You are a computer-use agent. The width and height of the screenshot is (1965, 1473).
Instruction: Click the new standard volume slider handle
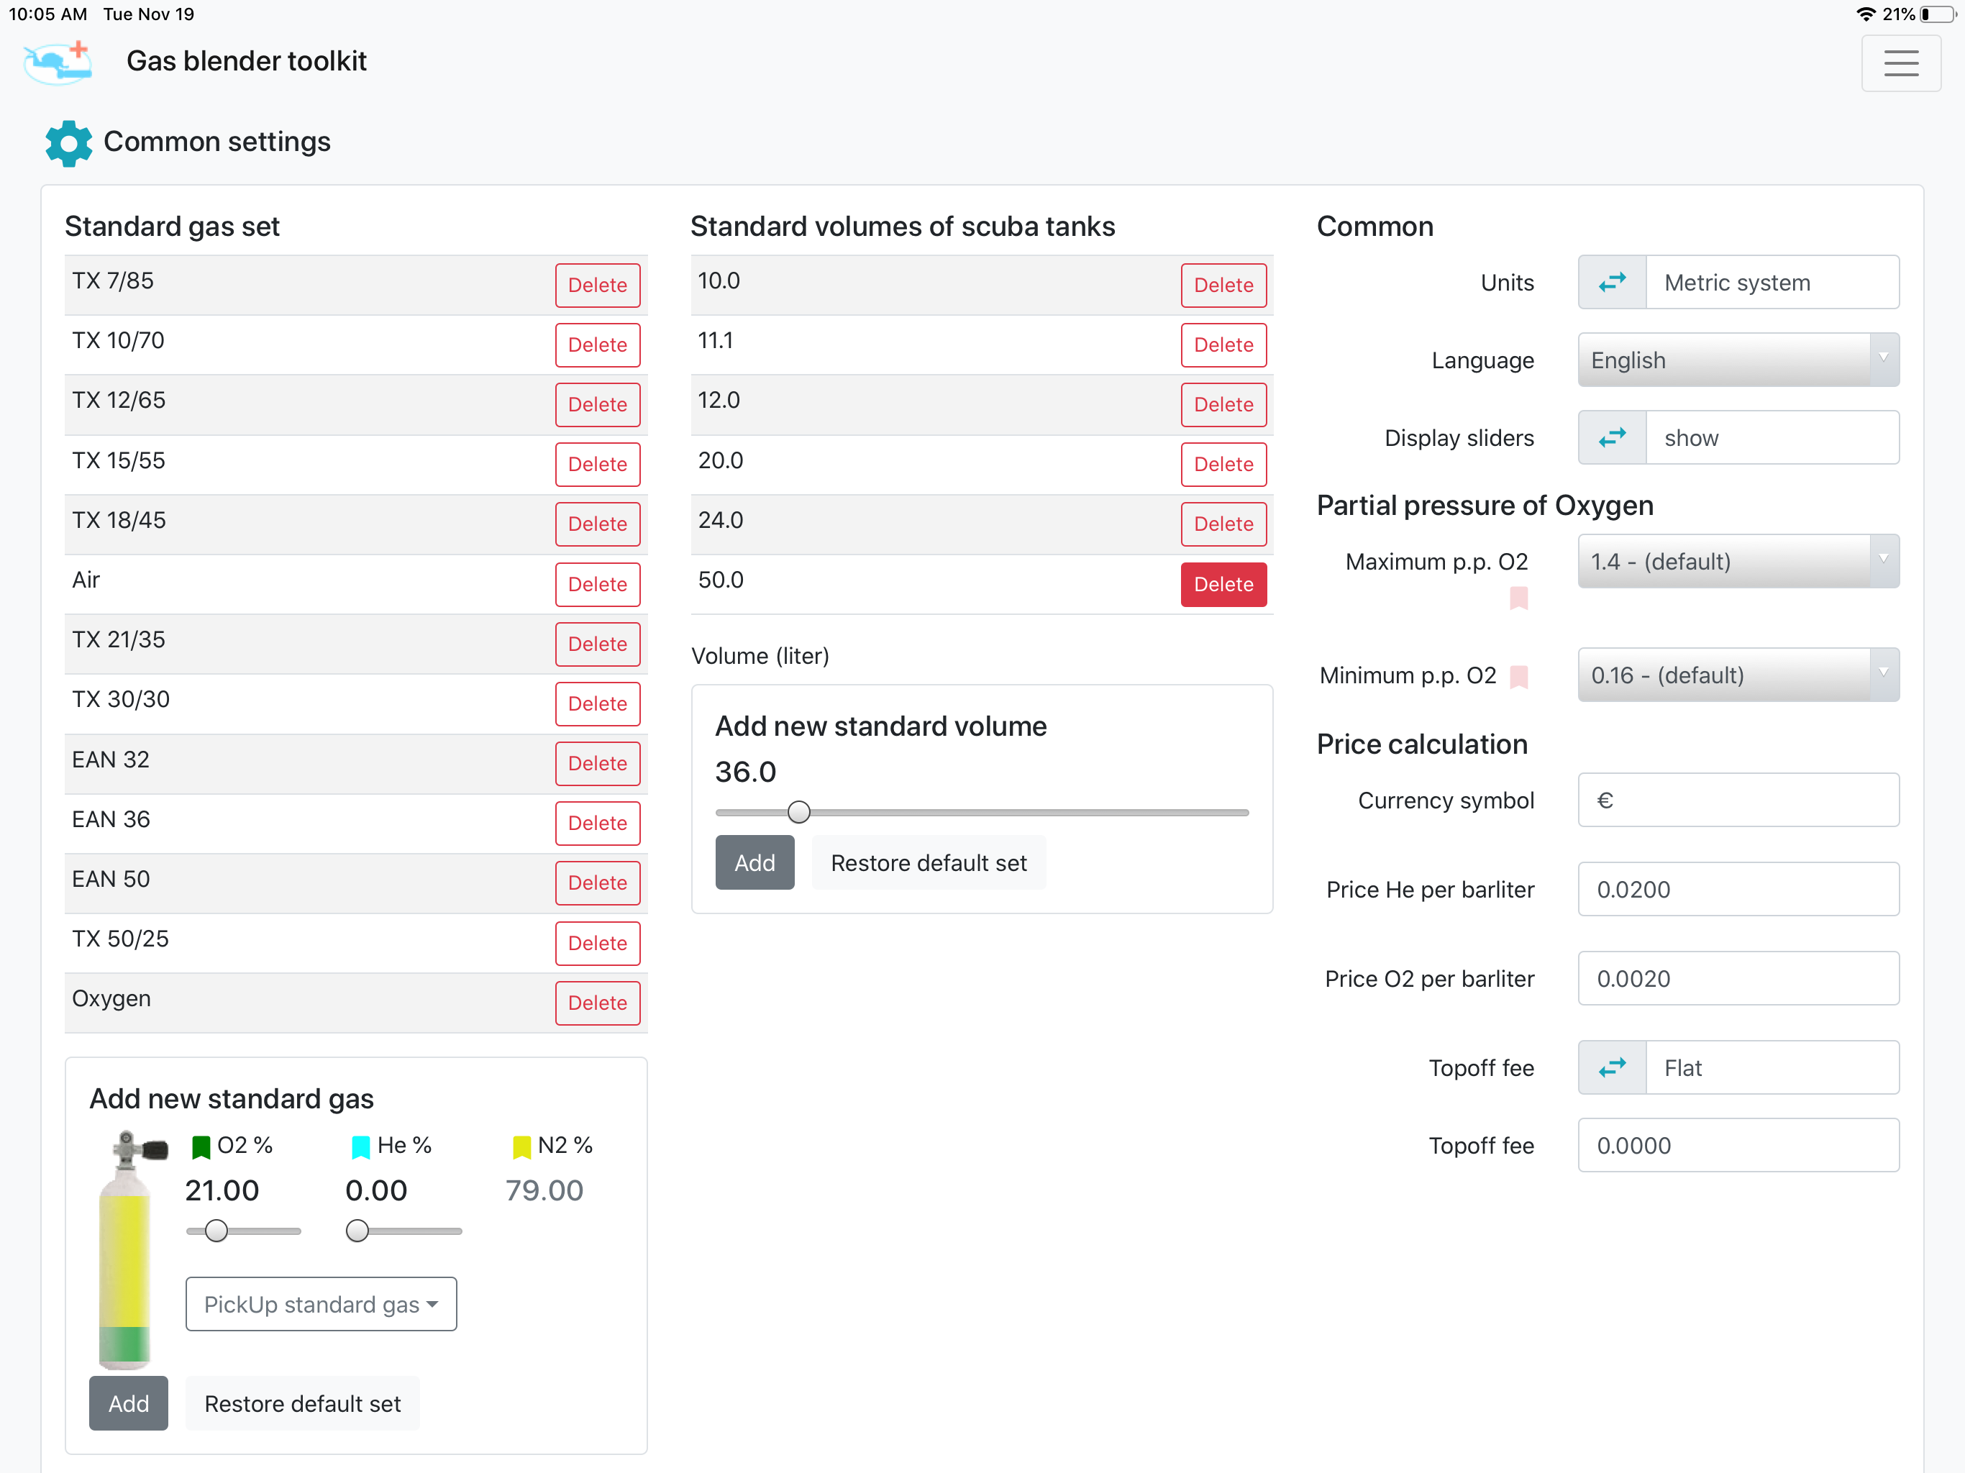[798, 812]
